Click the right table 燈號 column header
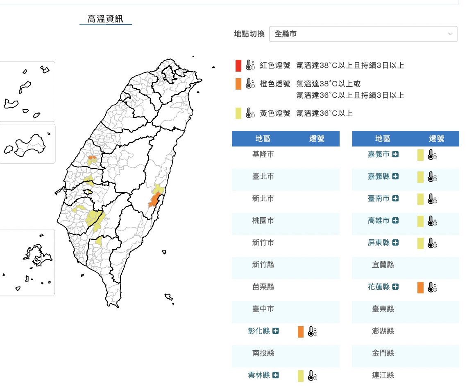 click(437, 139)
